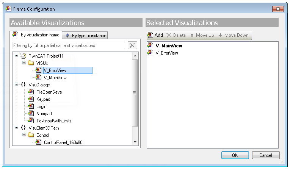Select FileOpenSave in the tree
Image resolution: width=290 pixels, height=169 pixels.
(x=49, y=92)
